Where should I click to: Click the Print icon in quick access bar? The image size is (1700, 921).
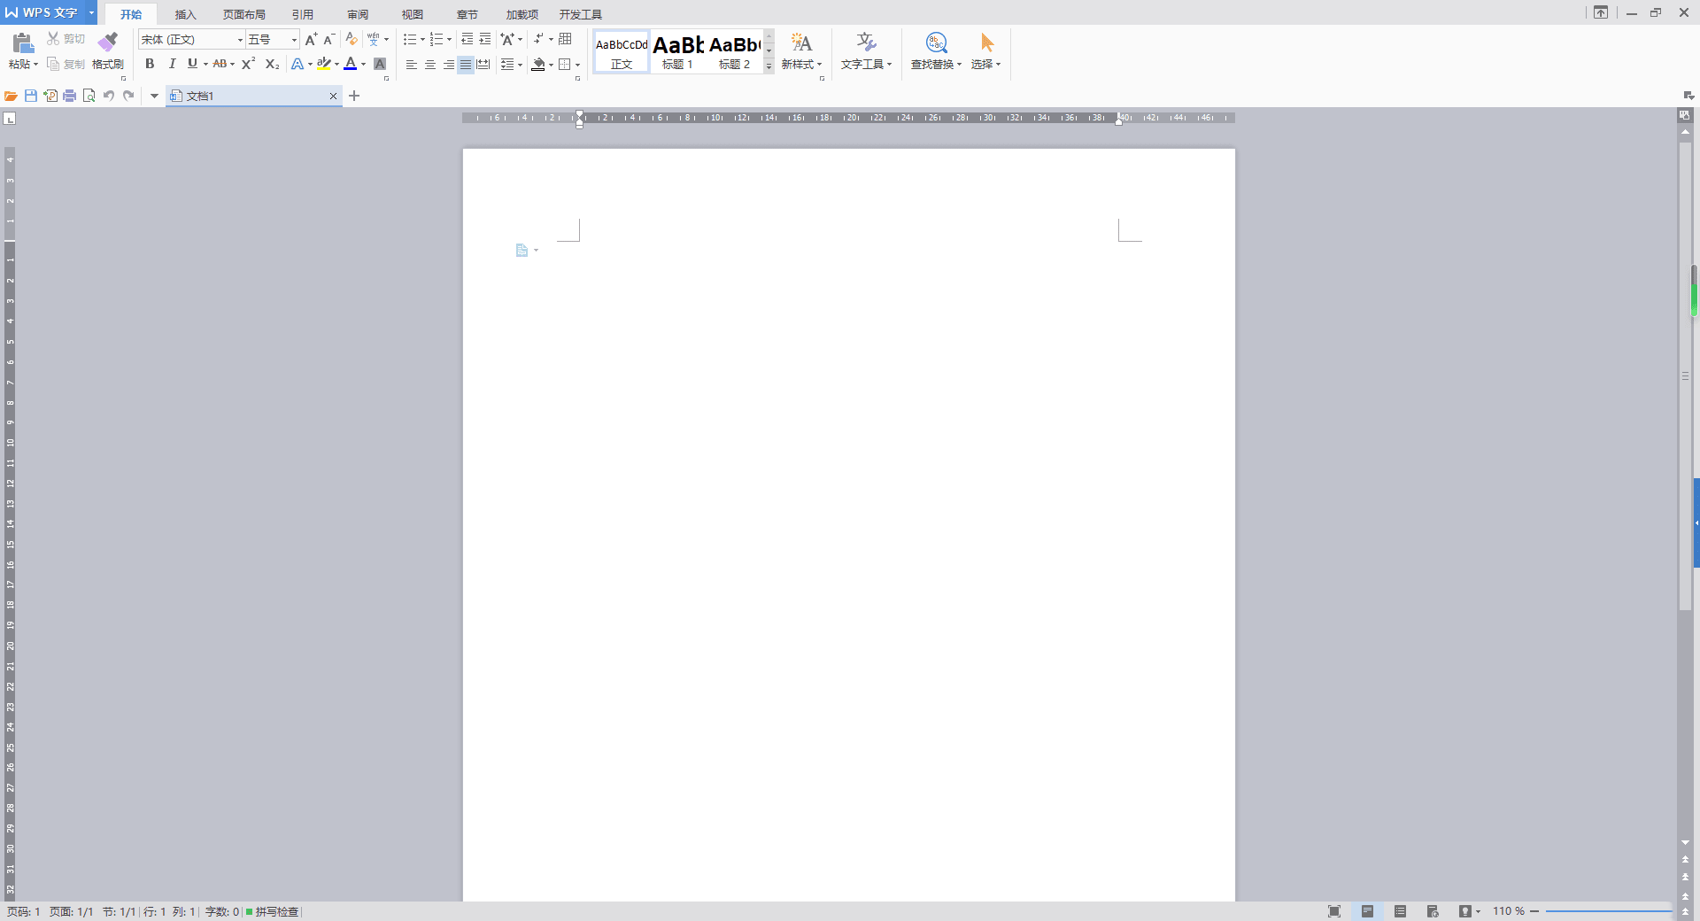click(x=69, y=96)
